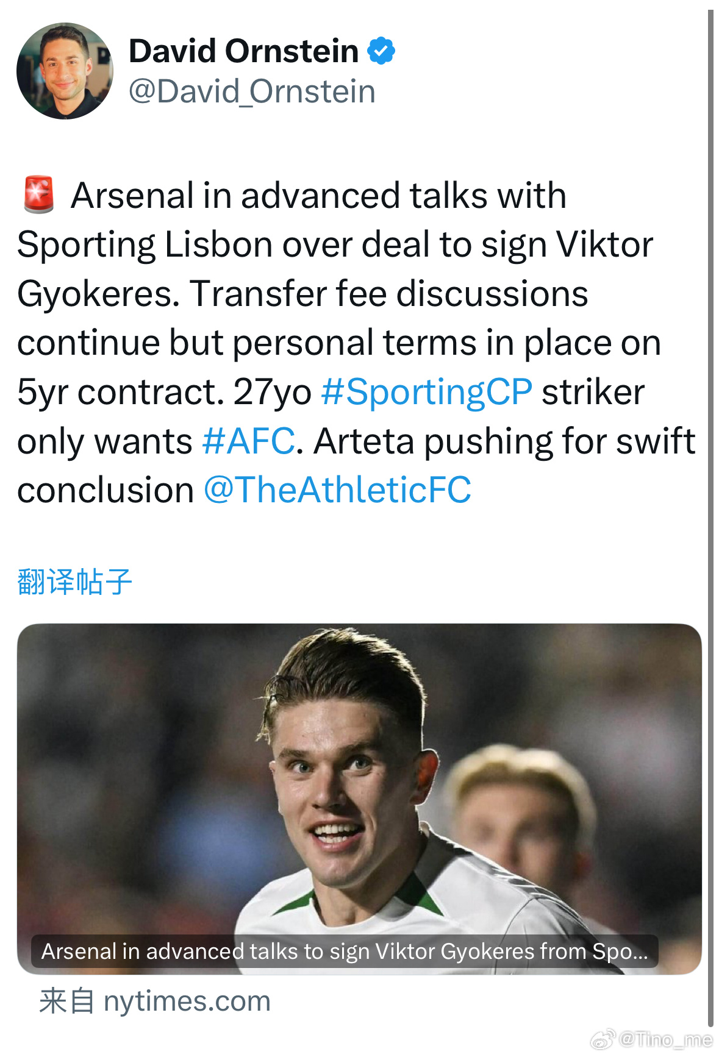
Task: Click the Weibo logo in the watermark
Action: (603, 1039)
